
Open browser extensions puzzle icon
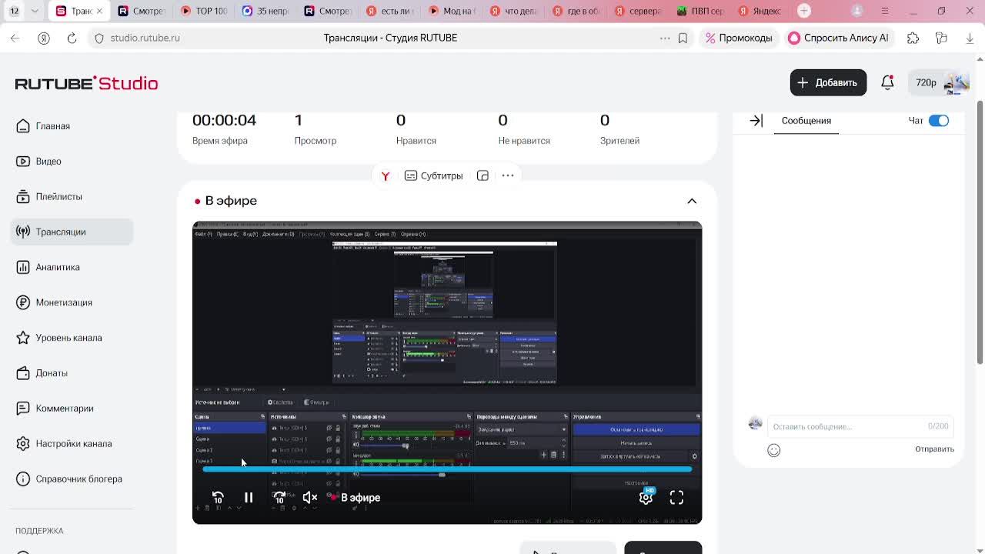(913, 38)
